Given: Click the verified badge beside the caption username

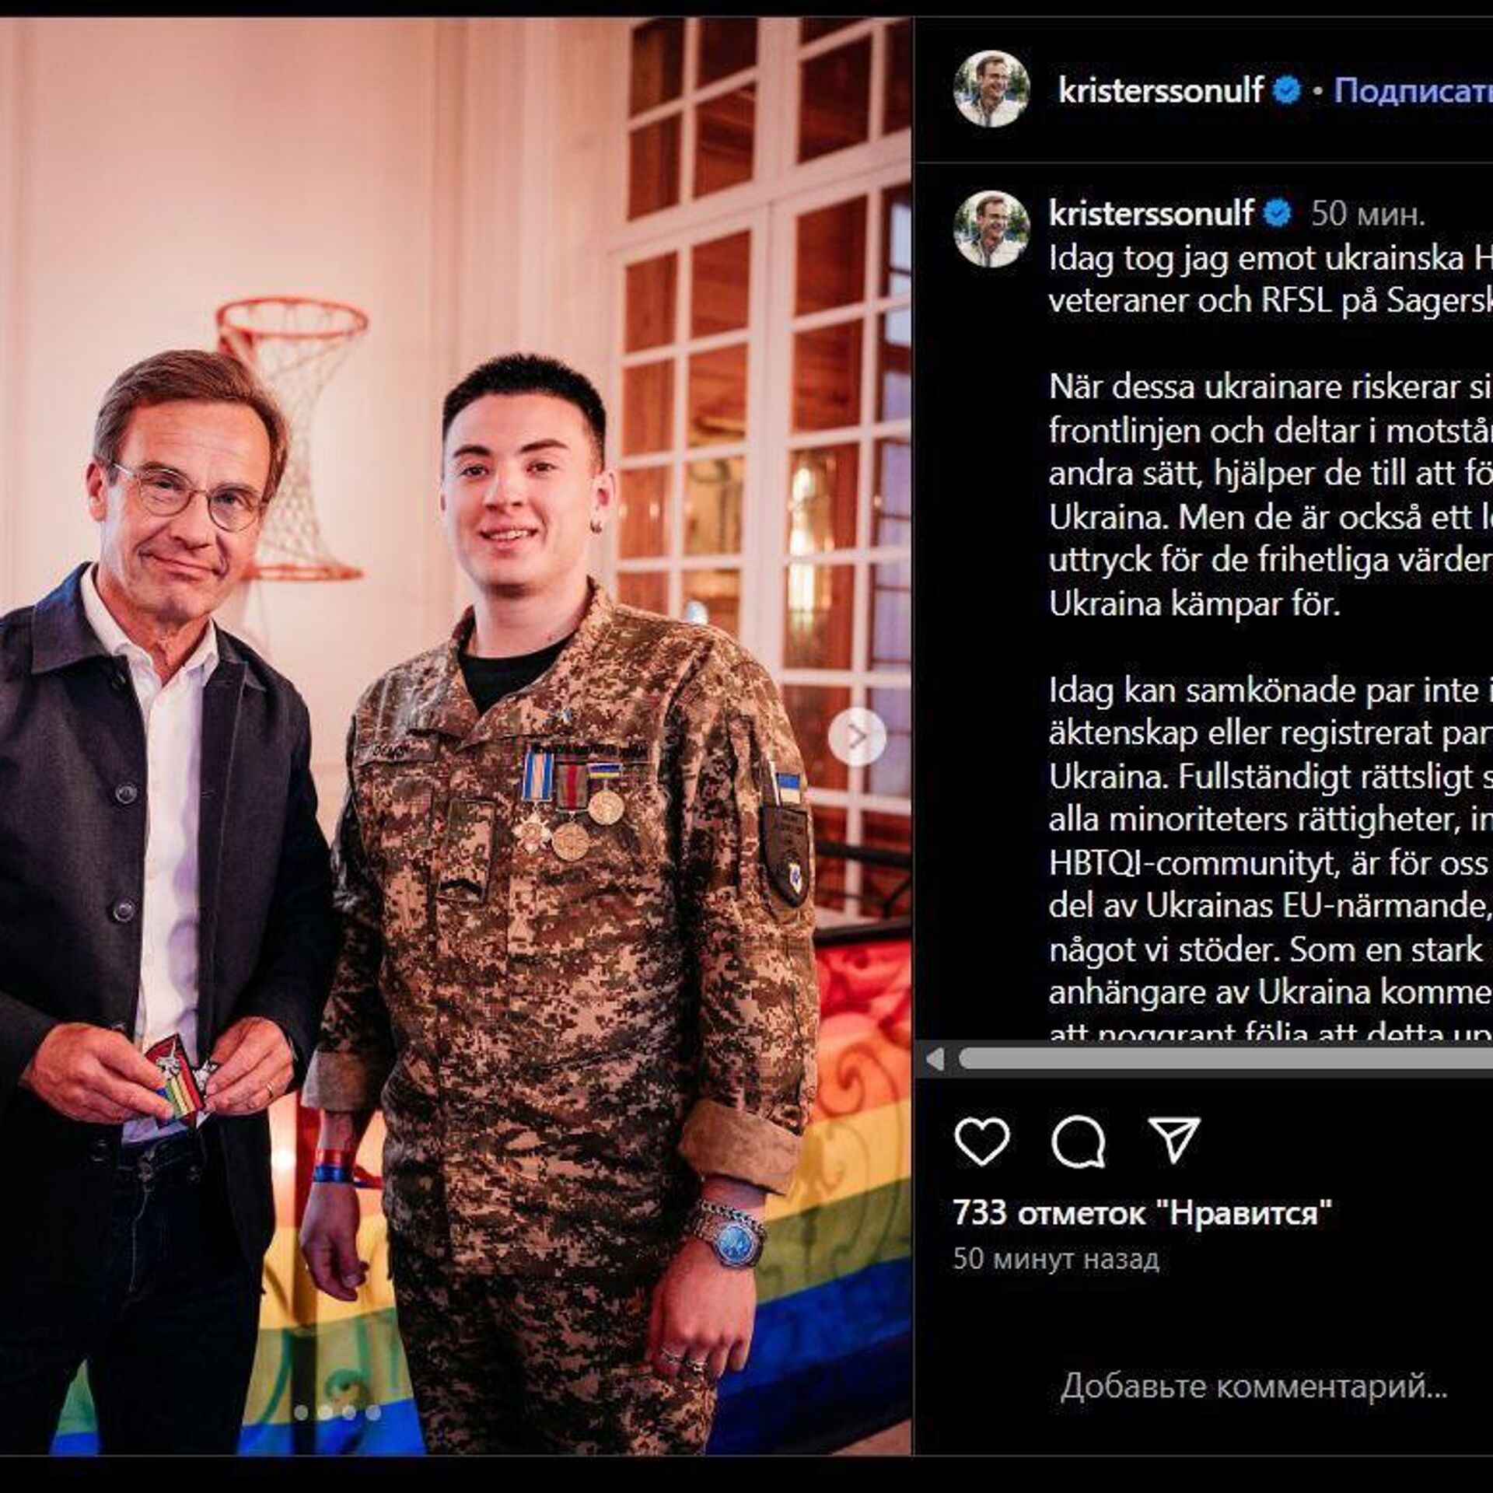Looking at the screenshot, I should click(1276, 213).
